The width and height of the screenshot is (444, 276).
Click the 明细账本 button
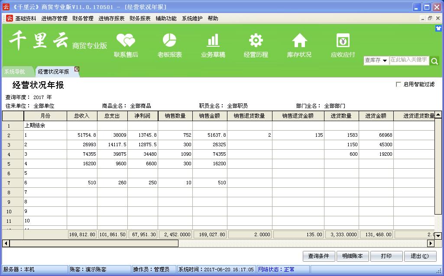point(352,256)
